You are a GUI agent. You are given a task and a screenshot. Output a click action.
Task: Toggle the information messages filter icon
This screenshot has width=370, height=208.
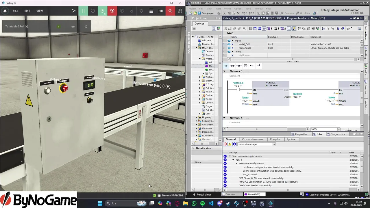pyautogui.click(x=234, y=144)
